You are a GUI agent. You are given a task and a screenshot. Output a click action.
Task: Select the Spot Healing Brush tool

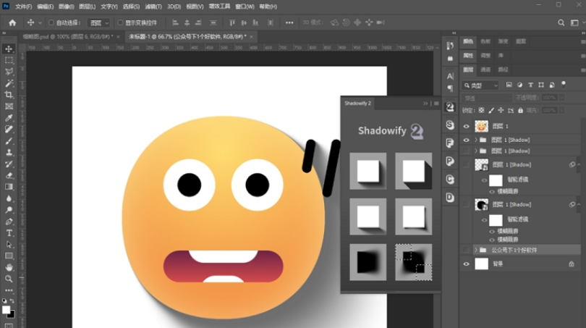pyautogui.click(x=9, y=130)
